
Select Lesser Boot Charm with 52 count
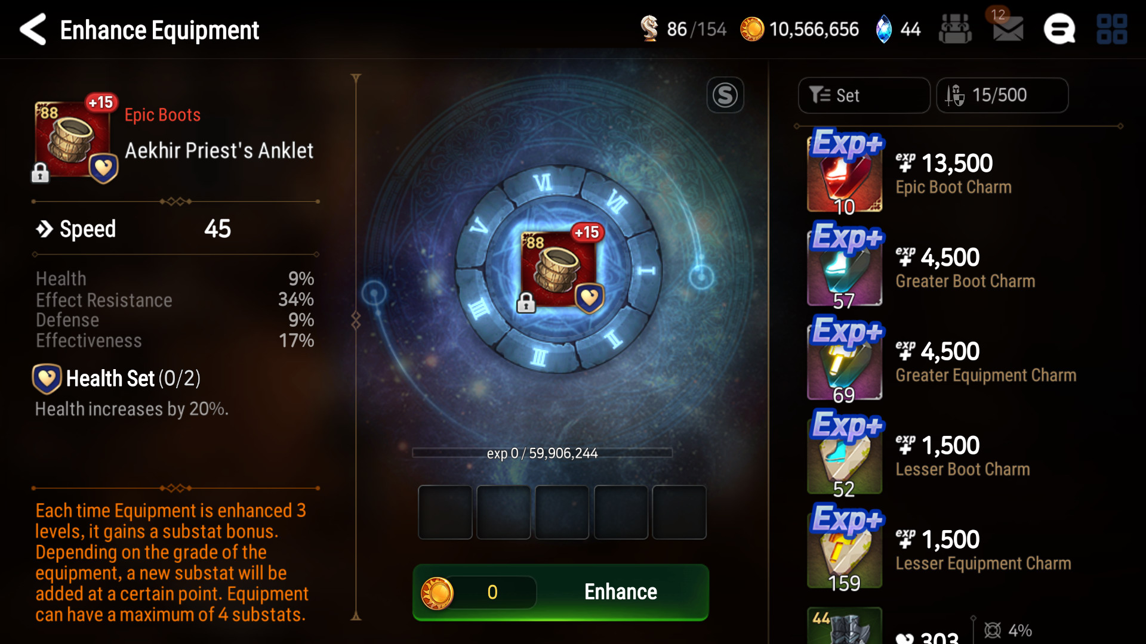[x=955, y=454]
